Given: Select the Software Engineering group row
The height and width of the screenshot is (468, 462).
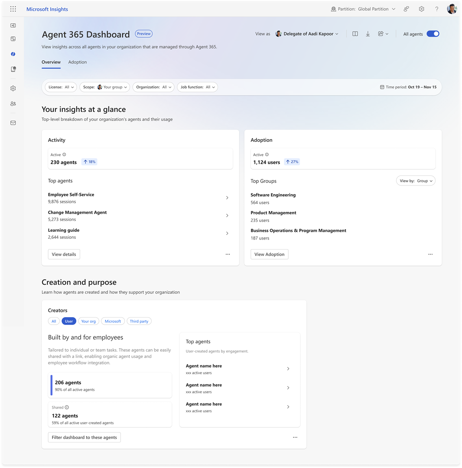Looking at the screenshot, I should 343,198.
